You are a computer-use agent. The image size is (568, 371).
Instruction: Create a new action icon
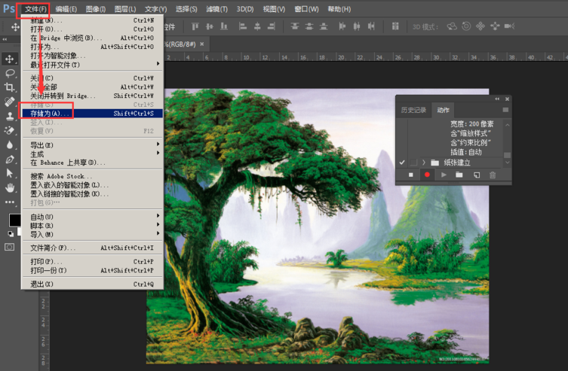tap(476, 175)
